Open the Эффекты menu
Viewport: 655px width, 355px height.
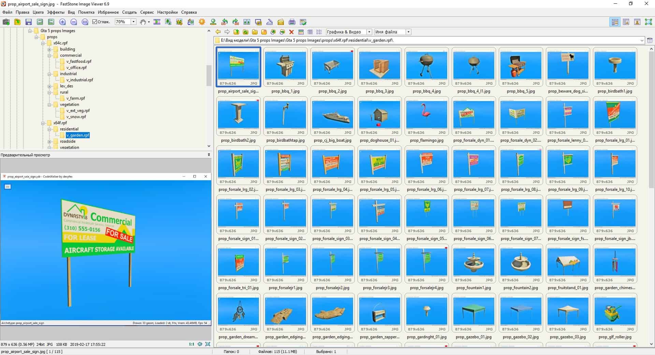[x=56, y=12]
